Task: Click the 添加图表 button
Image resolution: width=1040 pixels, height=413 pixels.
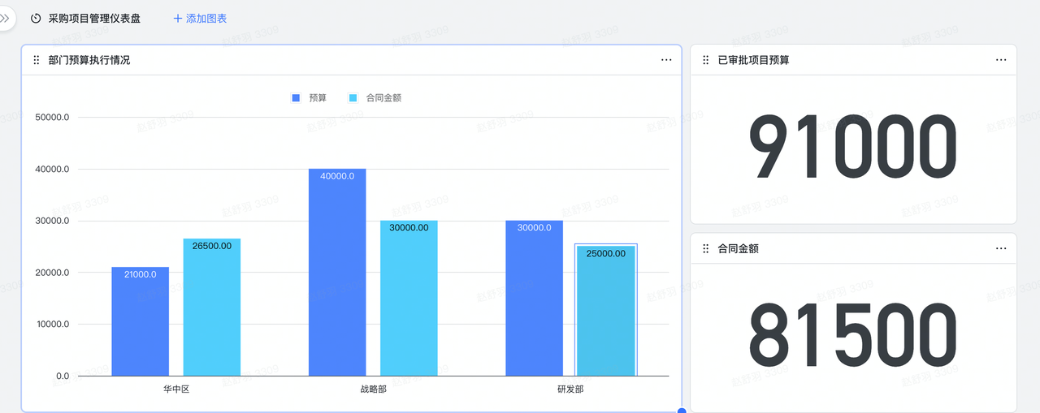Action: point(200,18)
